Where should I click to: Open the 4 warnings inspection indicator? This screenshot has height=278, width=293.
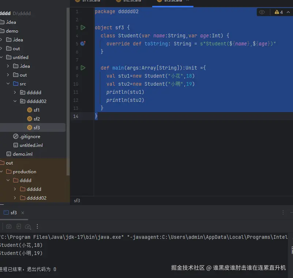point(279,12)
